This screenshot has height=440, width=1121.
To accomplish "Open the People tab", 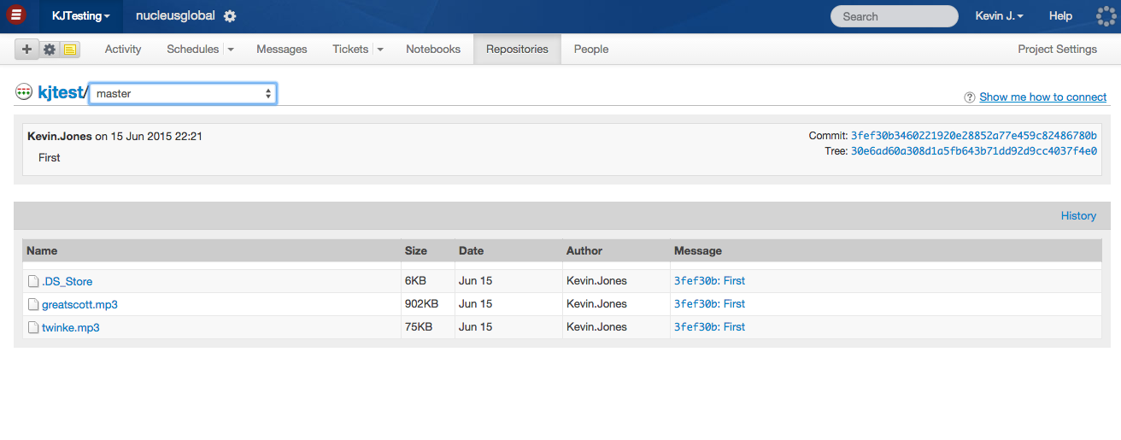I will 591,50.
